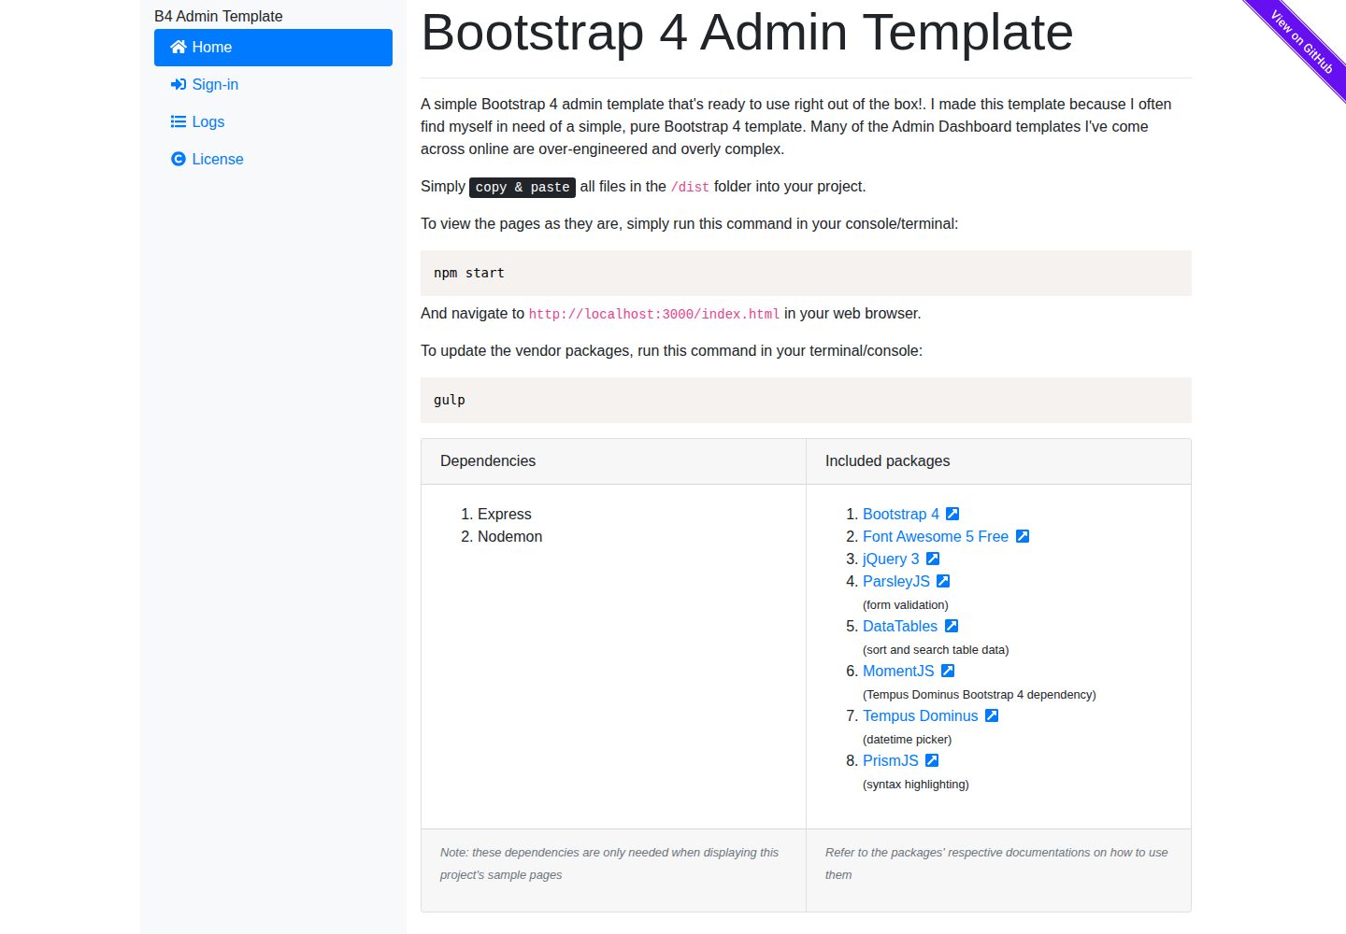Open the License page from sidebar
This screenshot has width=1346, height=934.
click(273, 160)
